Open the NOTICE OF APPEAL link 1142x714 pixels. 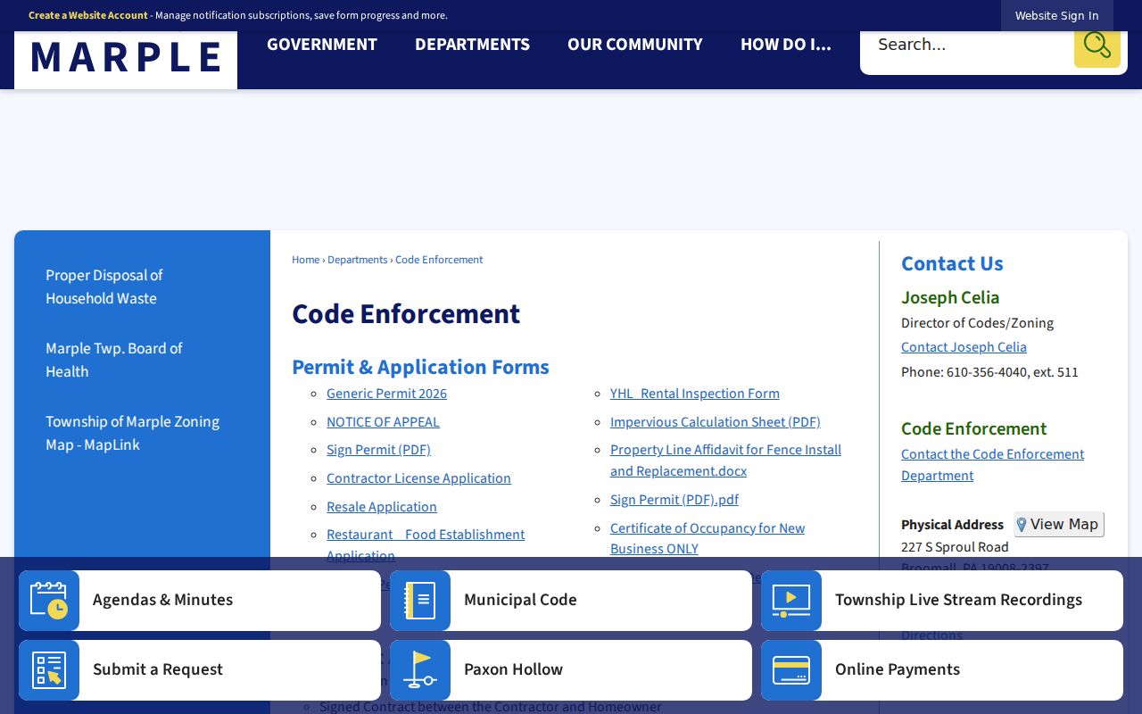[x=383, y=422]
